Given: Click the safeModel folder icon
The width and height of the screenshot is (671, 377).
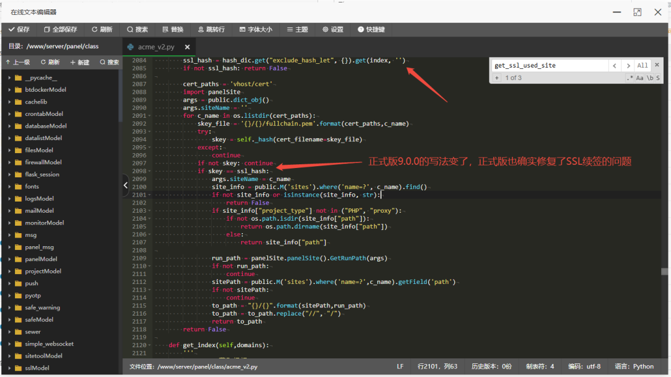Looking at the screenshot, I should (18, 320).
